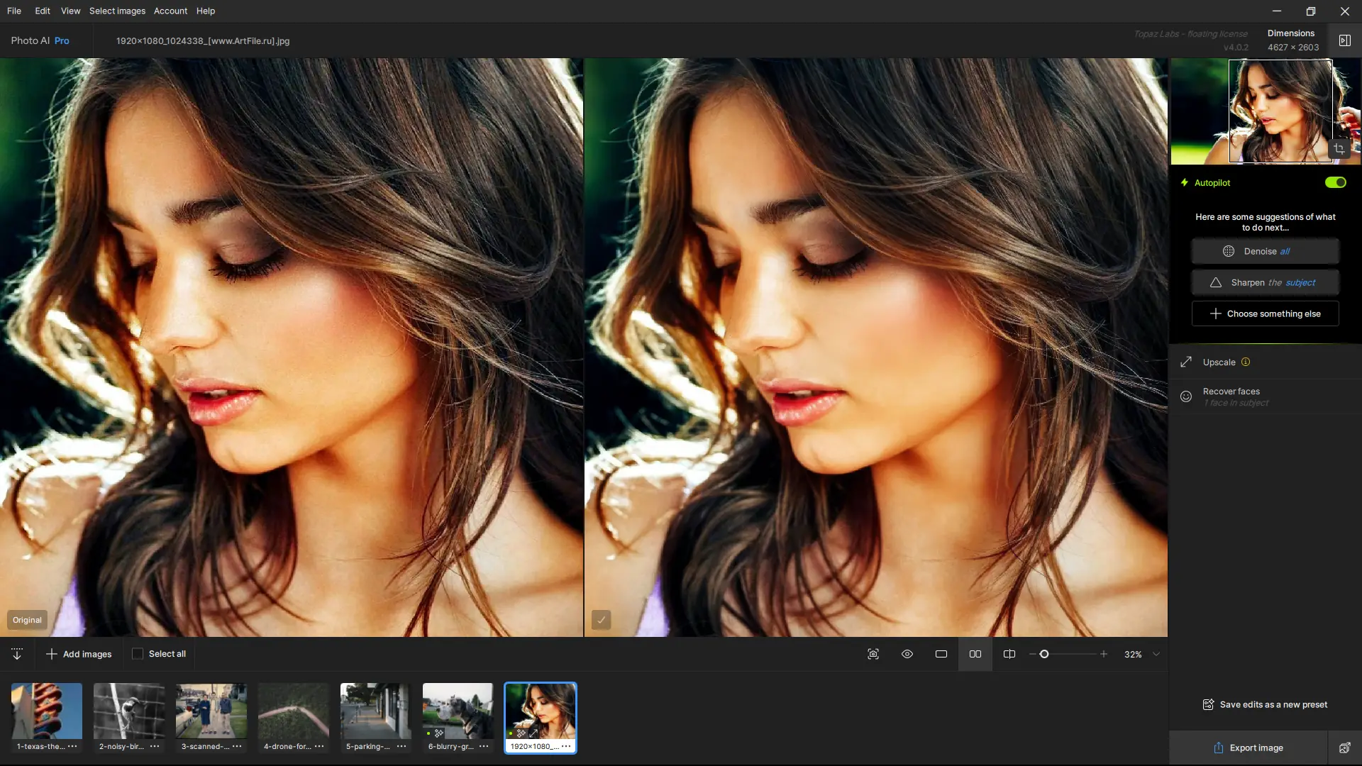Select split slider comparison view

coord(1009,654)
